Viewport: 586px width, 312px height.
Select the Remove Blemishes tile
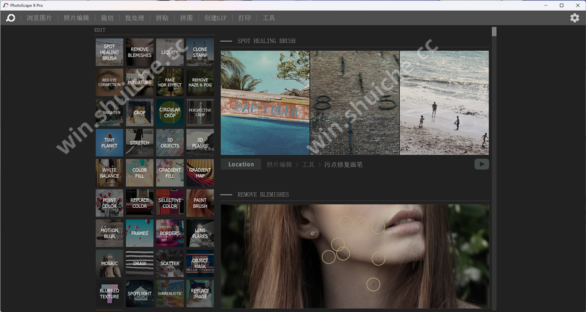point(139,52)
